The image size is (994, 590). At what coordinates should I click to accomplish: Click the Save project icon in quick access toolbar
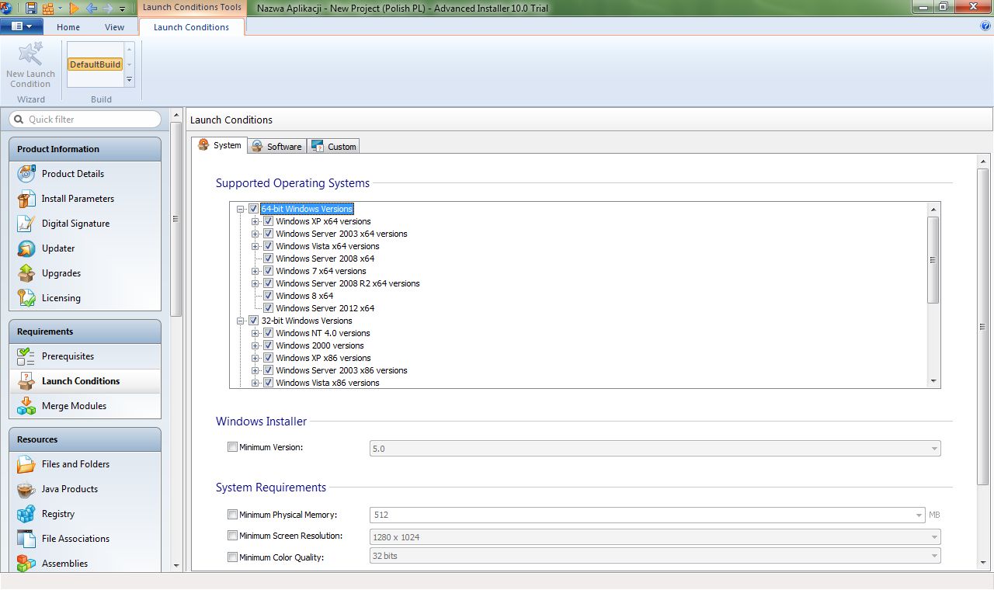tap(31, 9)
